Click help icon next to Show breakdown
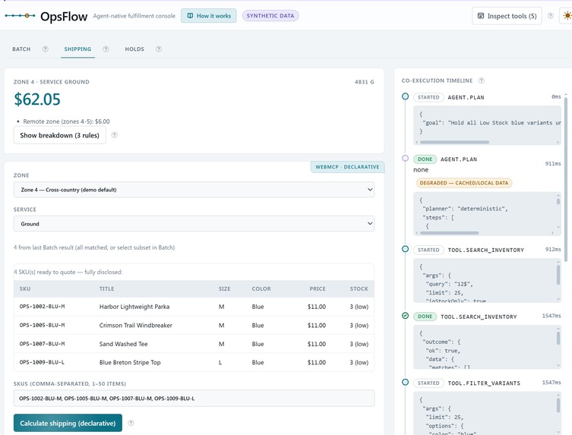This screenshot has width=572, height=435. (x=114, y=135)
